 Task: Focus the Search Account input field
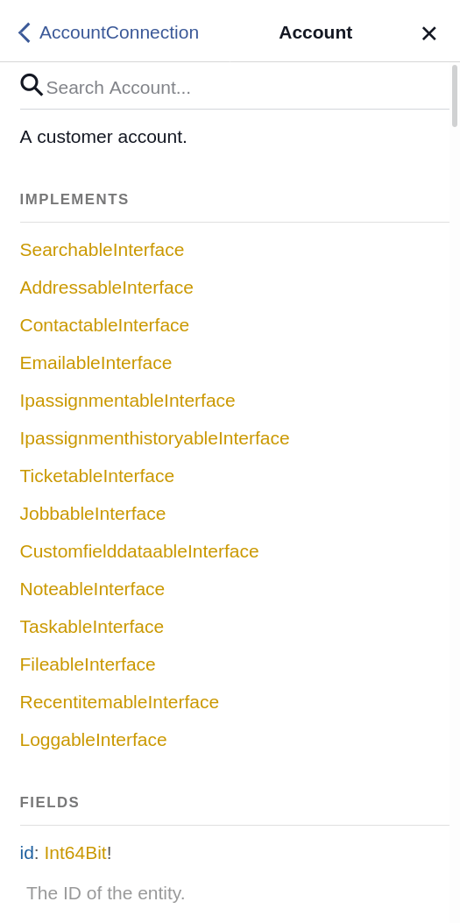click(x=247, y=88)
